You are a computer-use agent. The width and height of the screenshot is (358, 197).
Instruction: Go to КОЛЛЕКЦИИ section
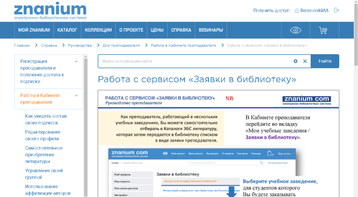(x=98, y=30)
